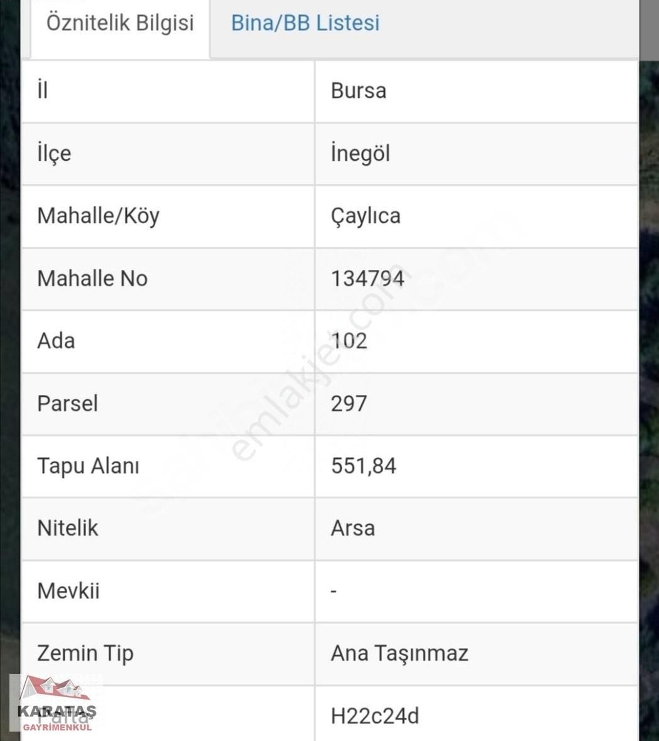Click the Parsel row label

click(67, 403)
